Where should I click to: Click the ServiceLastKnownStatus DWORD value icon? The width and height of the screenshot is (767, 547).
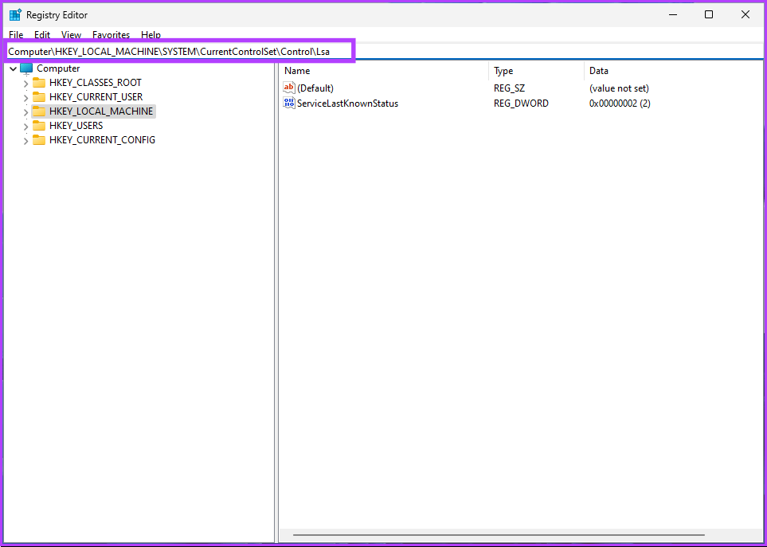[289, 104]
